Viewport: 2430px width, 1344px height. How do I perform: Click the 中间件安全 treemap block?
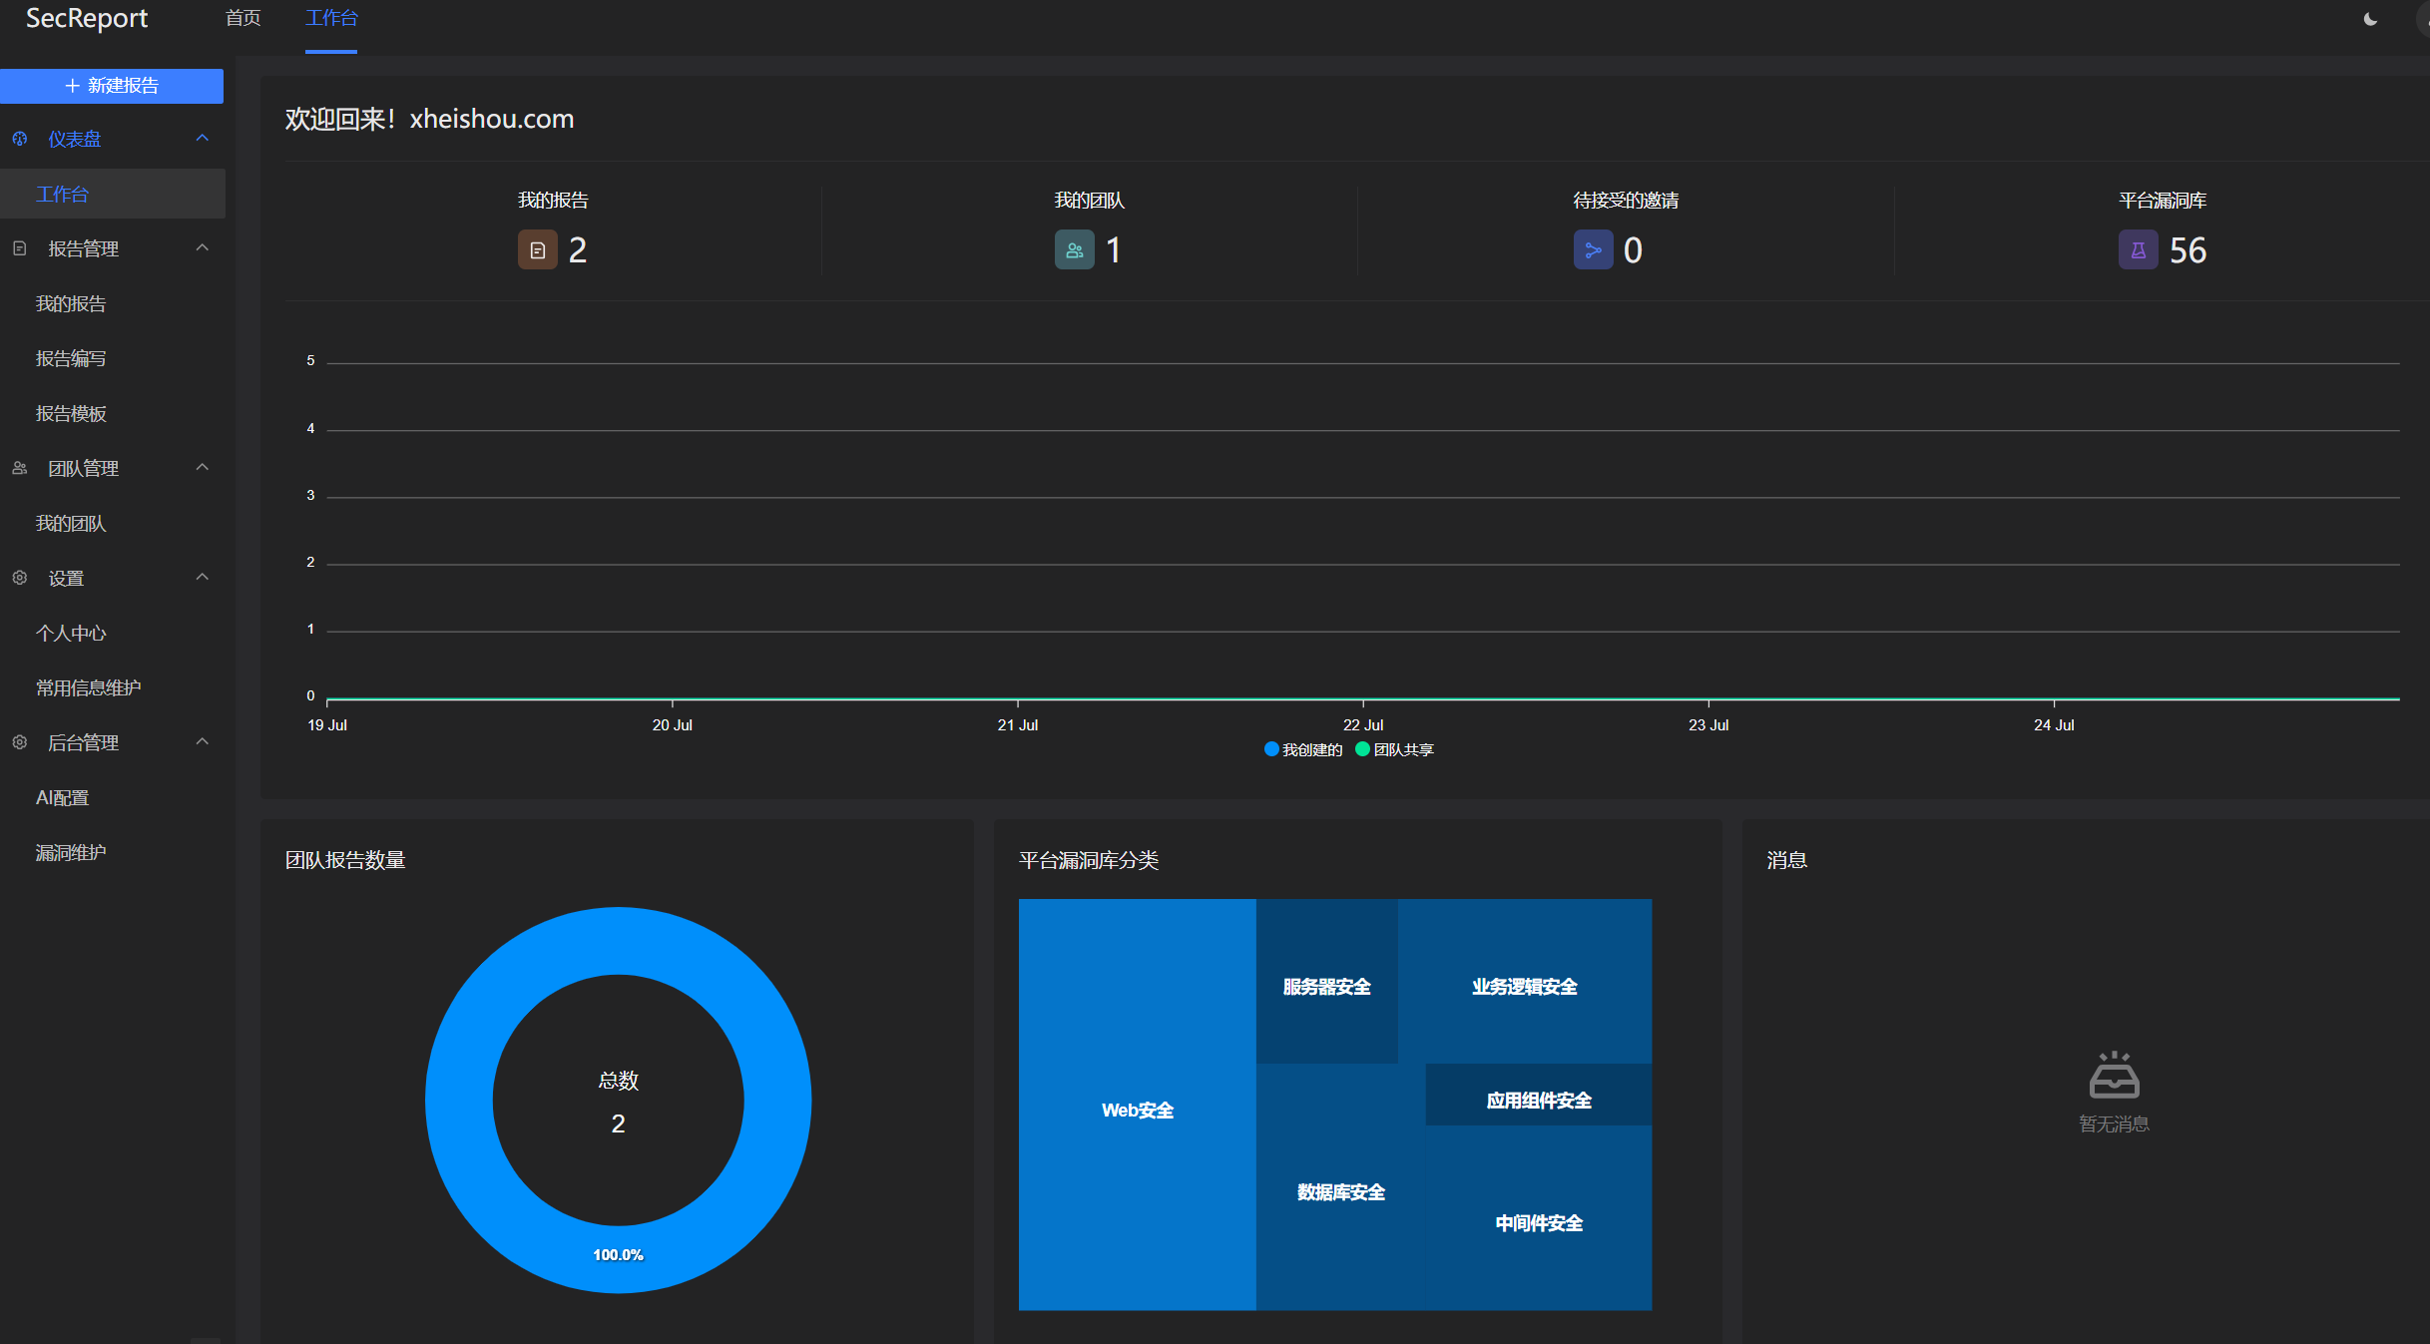(x=1539, y=1218)
